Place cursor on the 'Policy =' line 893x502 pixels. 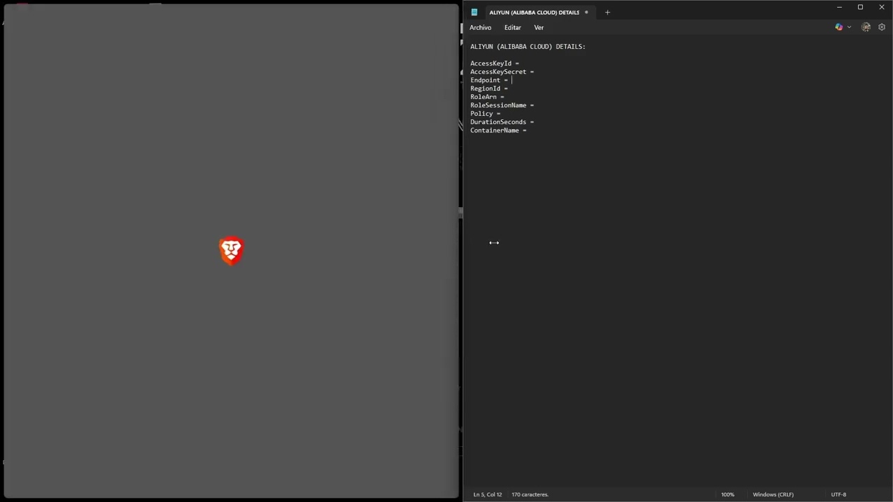point(485,114)
